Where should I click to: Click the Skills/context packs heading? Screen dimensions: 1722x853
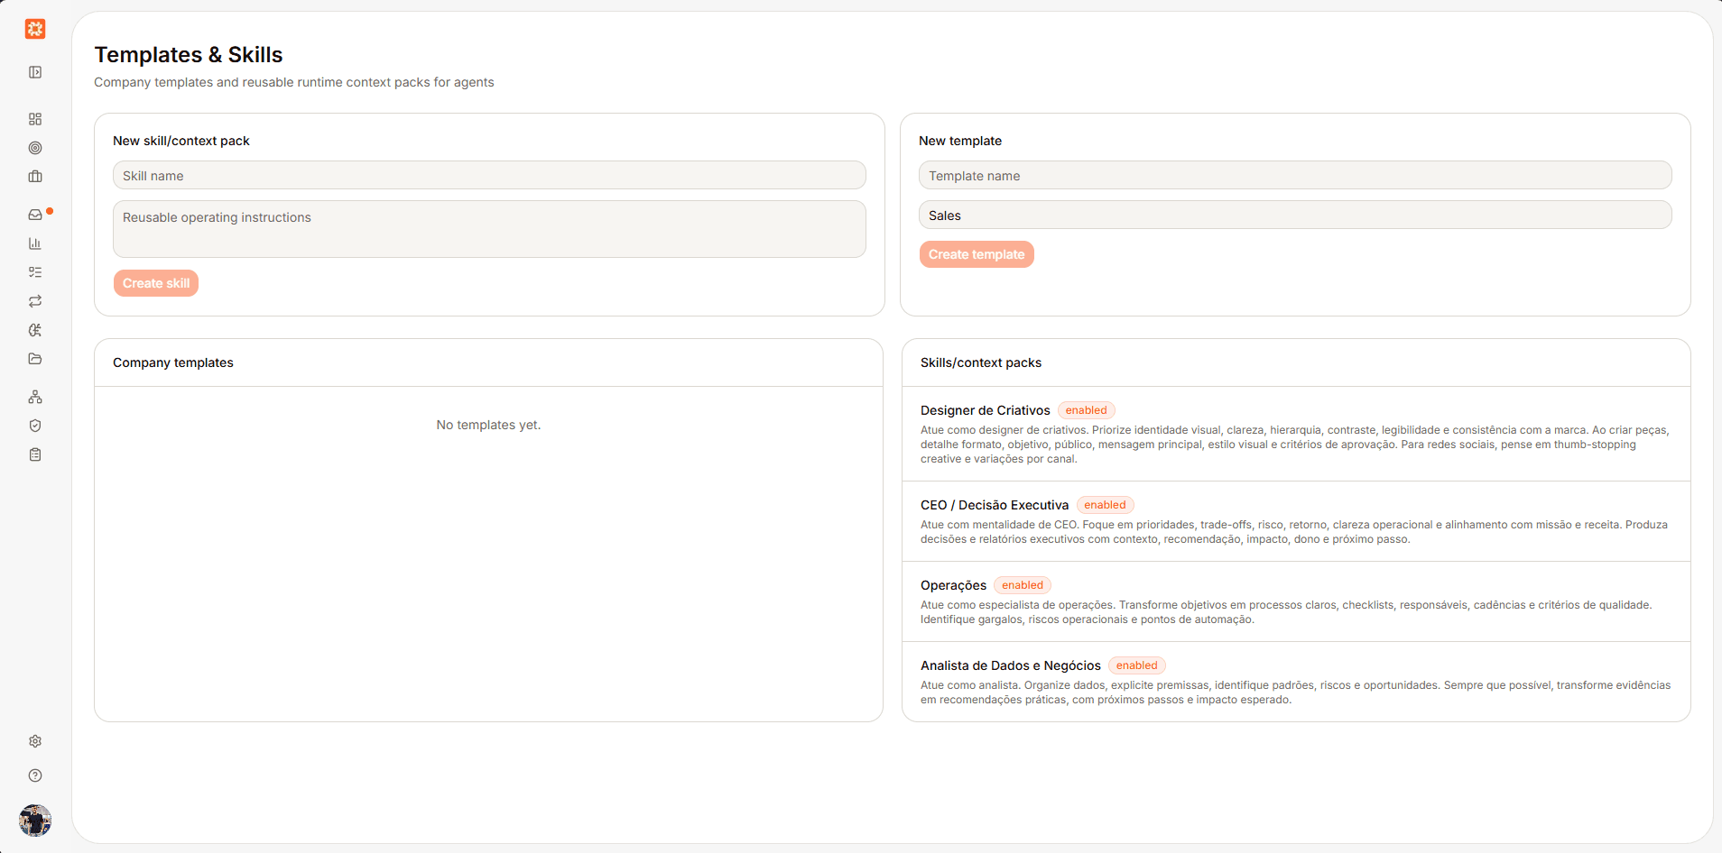click(981, 362)
